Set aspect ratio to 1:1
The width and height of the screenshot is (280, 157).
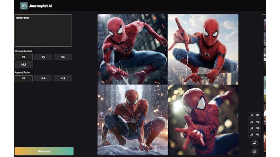click(24, 78)
